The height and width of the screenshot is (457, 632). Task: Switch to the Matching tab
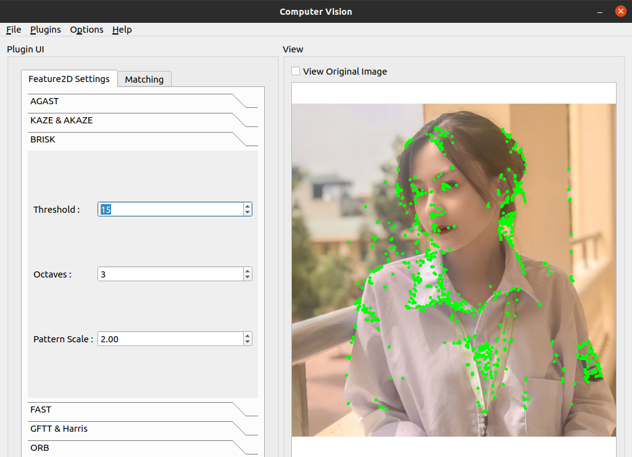coord(144,80)
